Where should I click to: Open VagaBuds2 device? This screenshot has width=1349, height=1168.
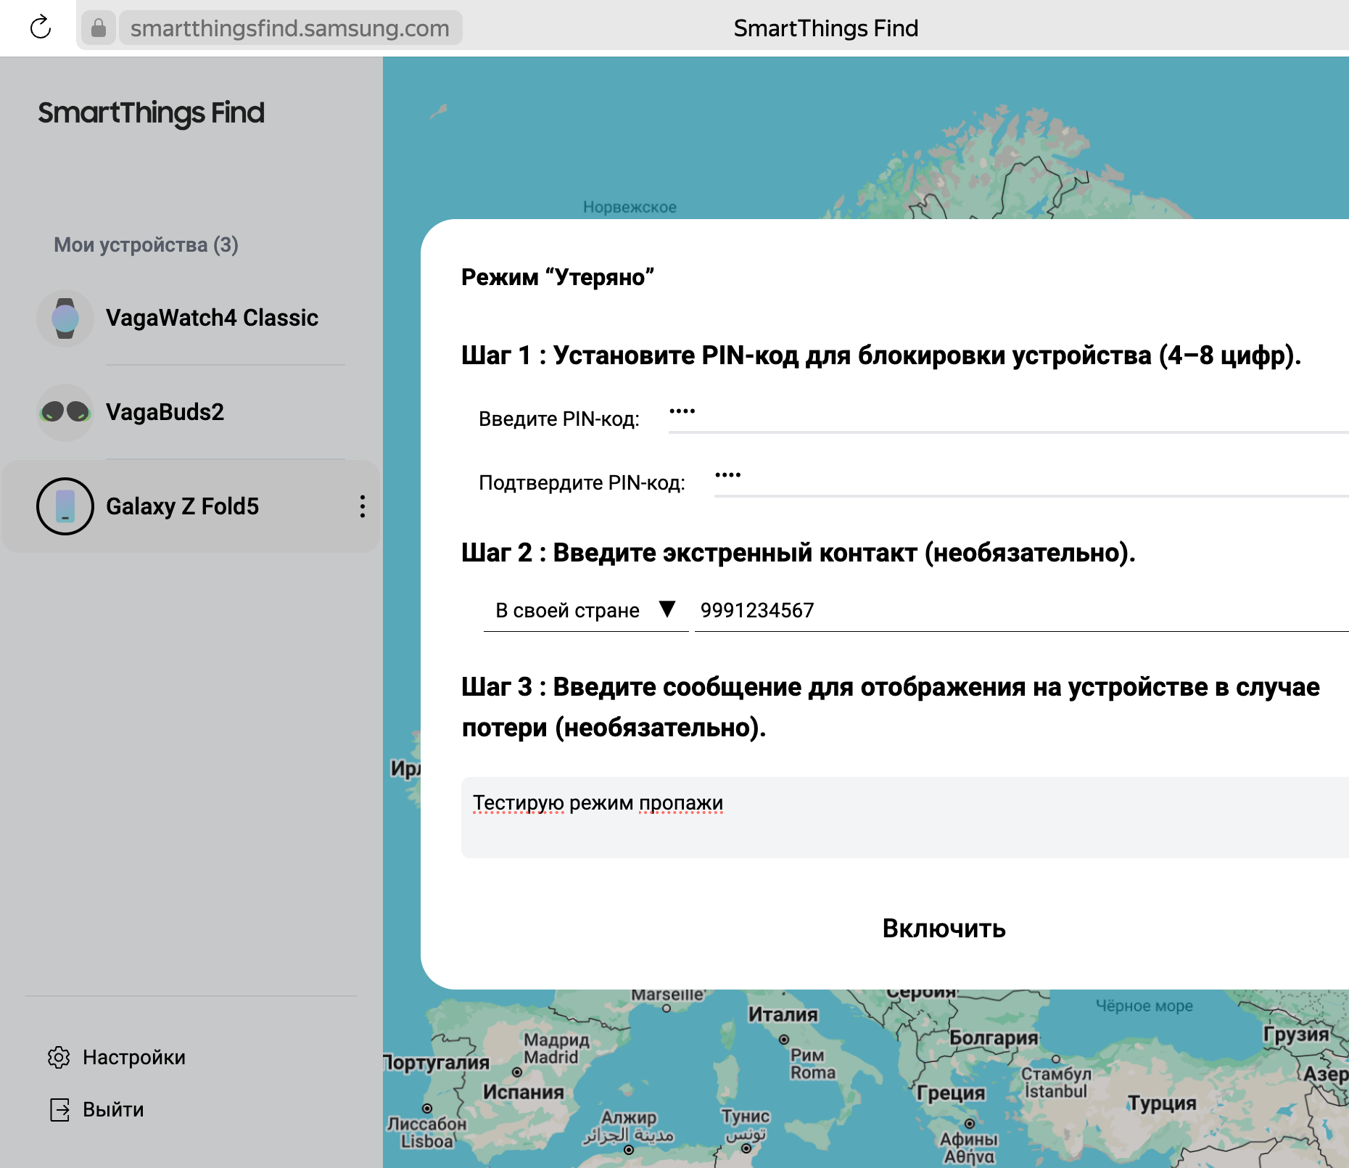point(165,412)
